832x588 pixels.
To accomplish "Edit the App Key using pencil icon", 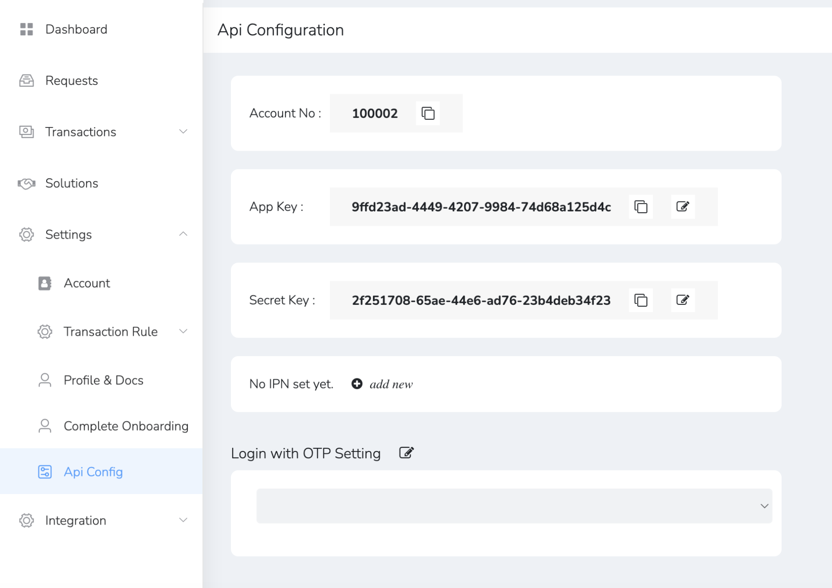I will point(683,206).
